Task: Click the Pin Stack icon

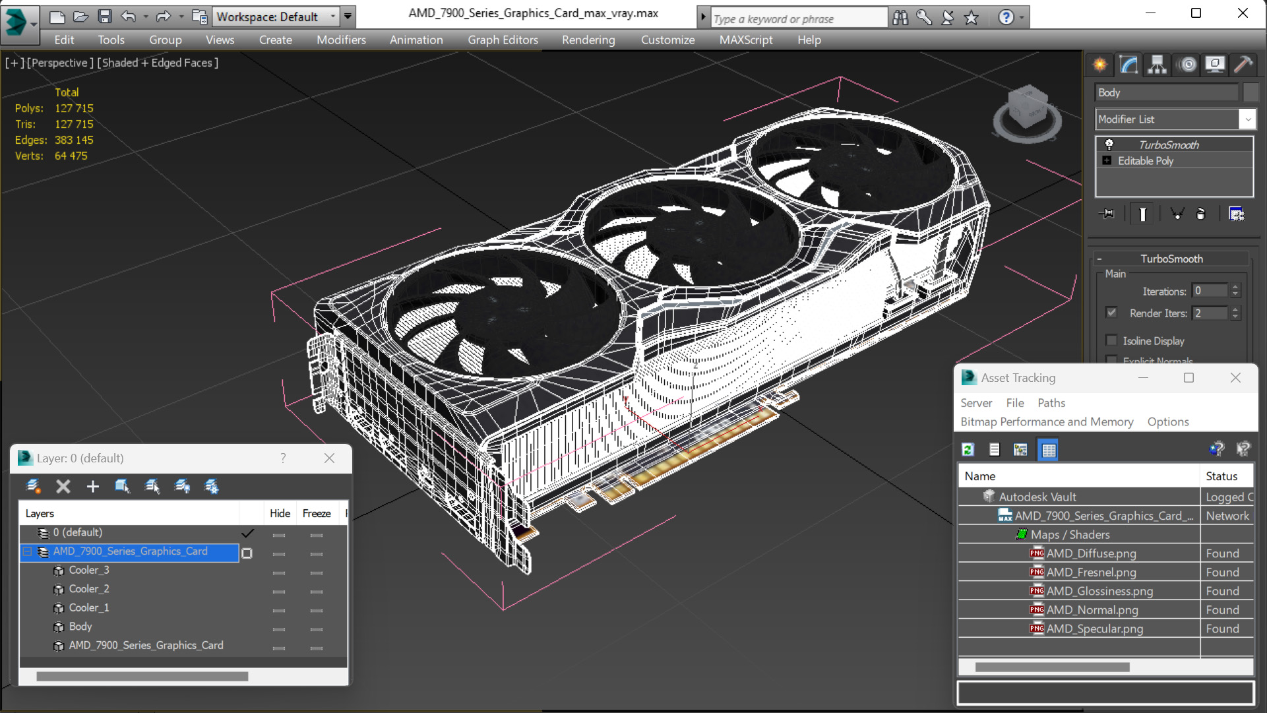Action: [x=1107, y=214]
